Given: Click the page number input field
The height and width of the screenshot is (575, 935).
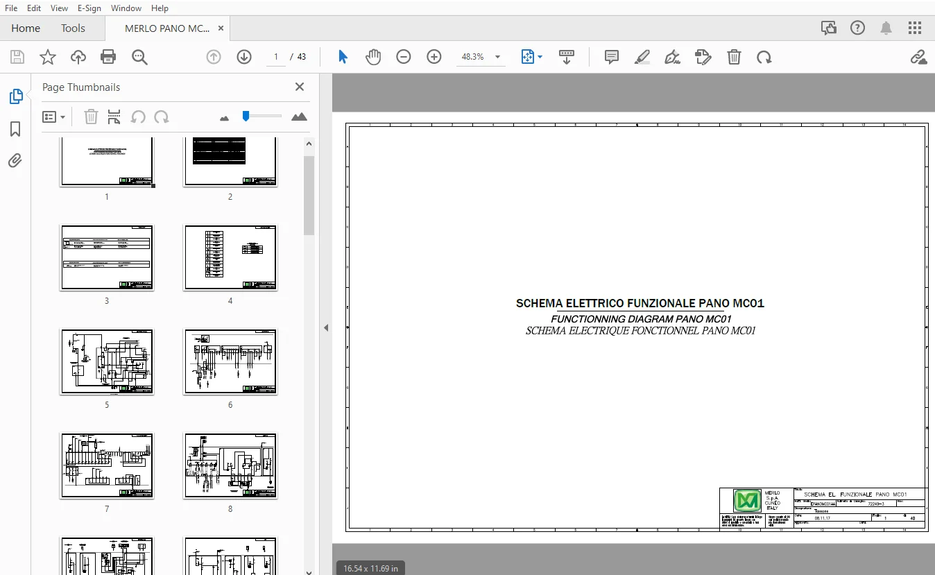Looking at the screenshot, I should tap(276, 57).
